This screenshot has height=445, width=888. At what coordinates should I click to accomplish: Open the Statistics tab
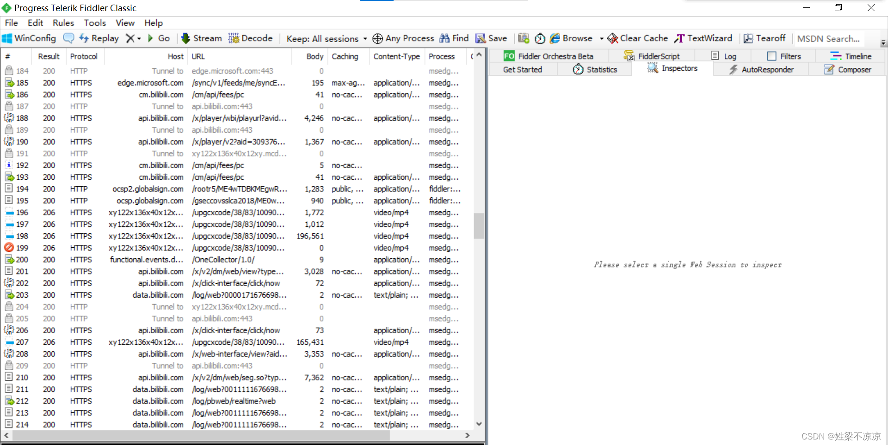595,69
